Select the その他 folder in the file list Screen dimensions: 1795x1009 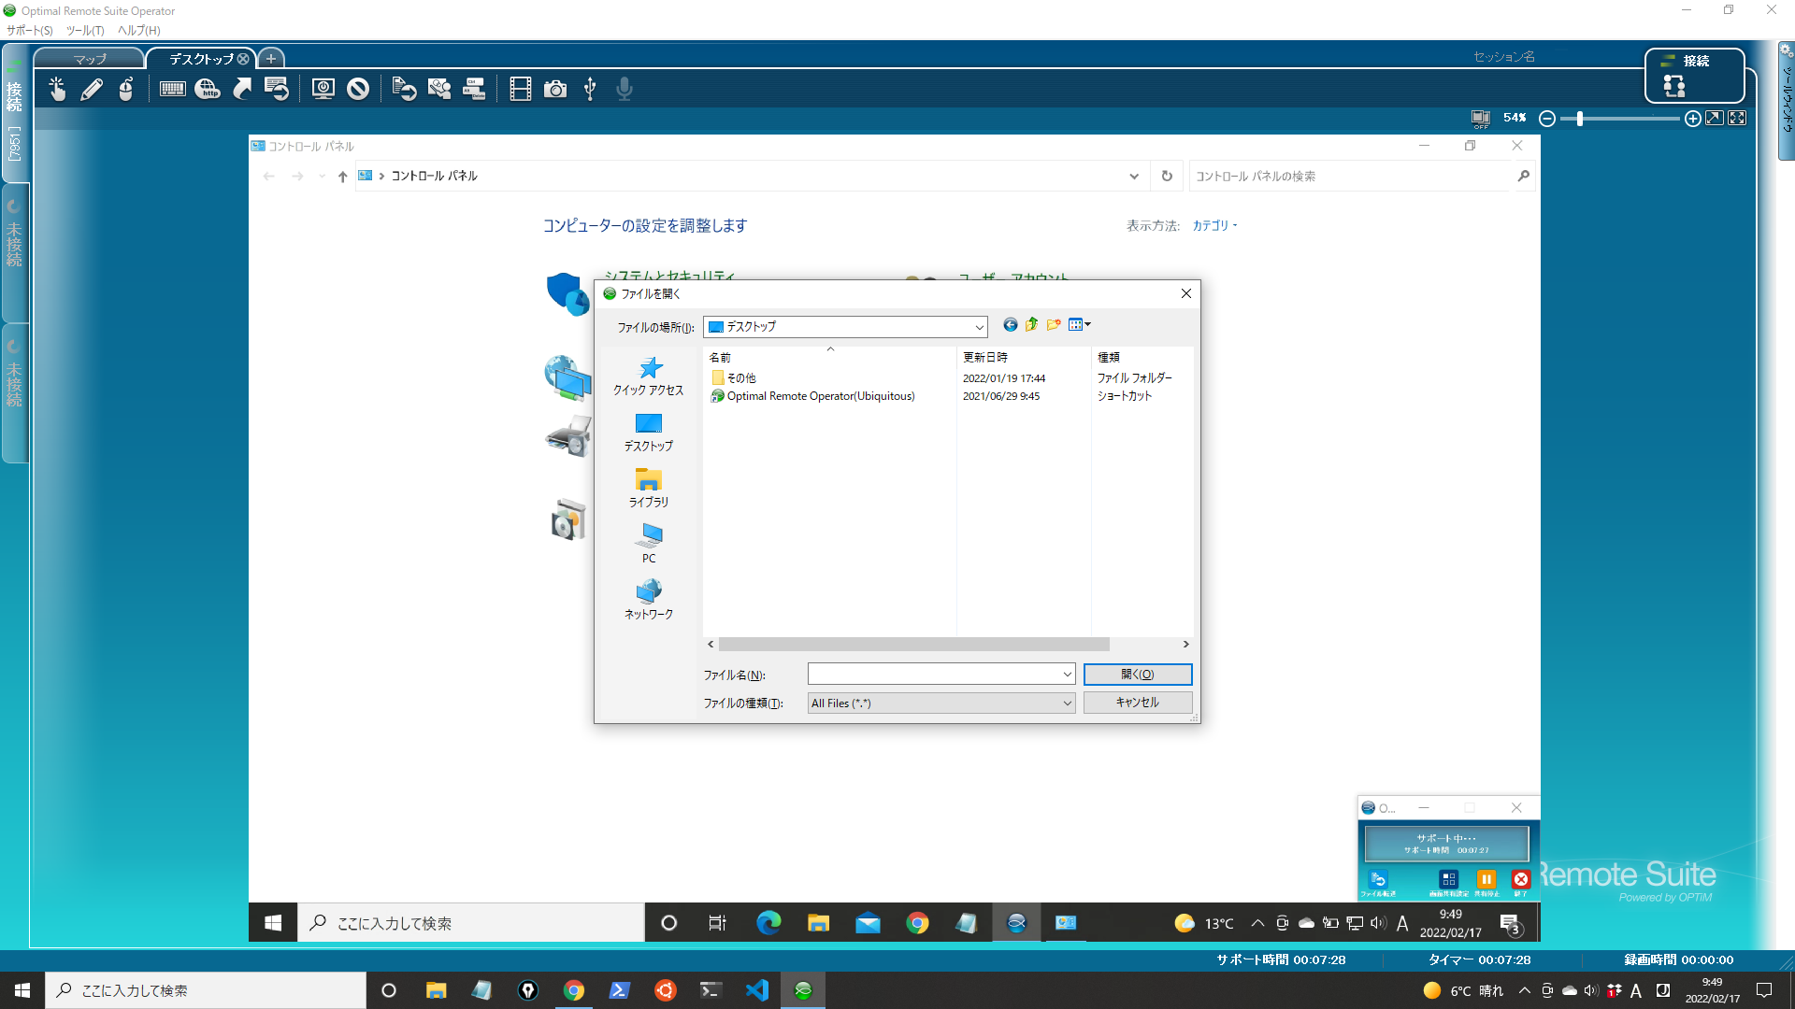click(734, 378)
